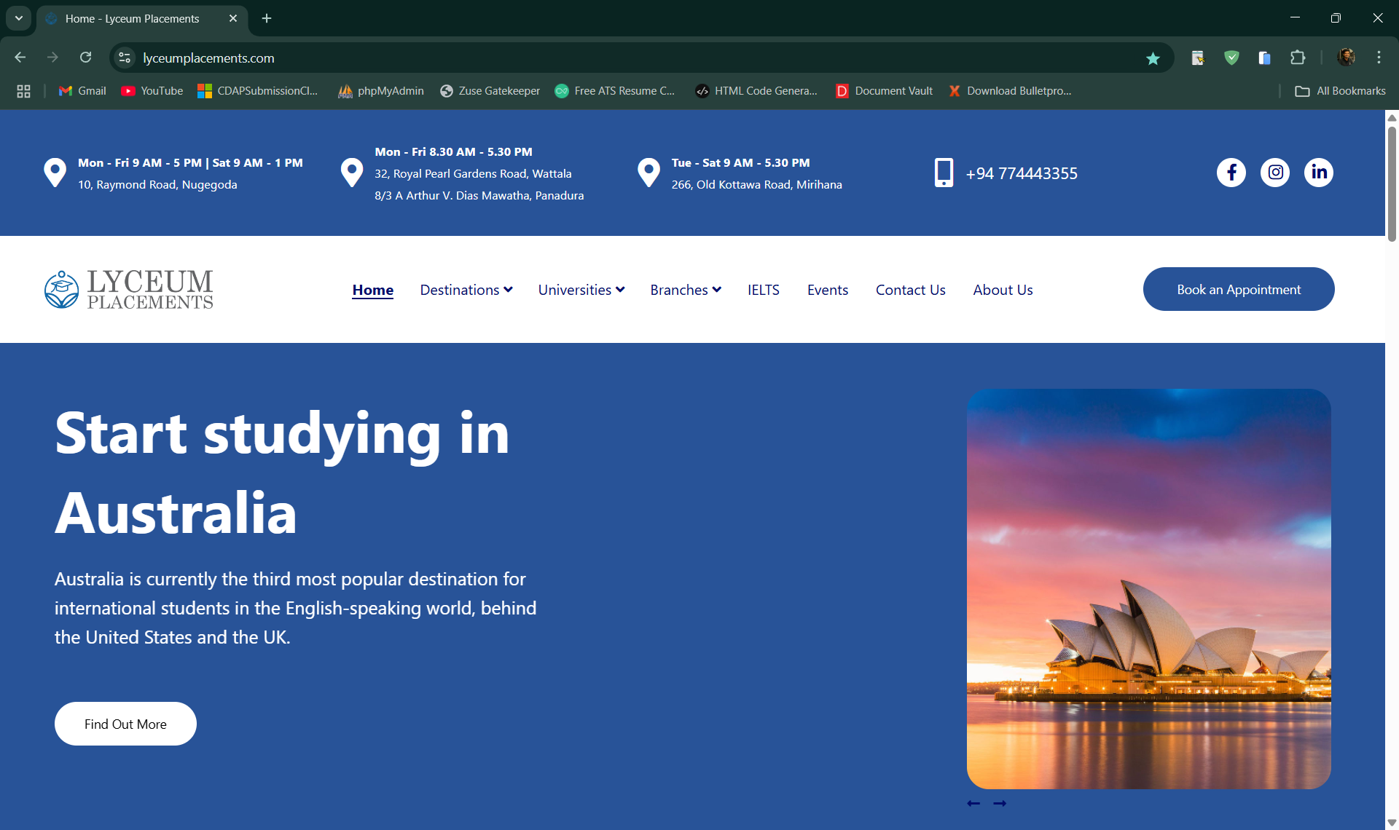Screen dimensions: 1399x830
Task: Open the phpMyAdmin bookmark
Action: (381, 91)
